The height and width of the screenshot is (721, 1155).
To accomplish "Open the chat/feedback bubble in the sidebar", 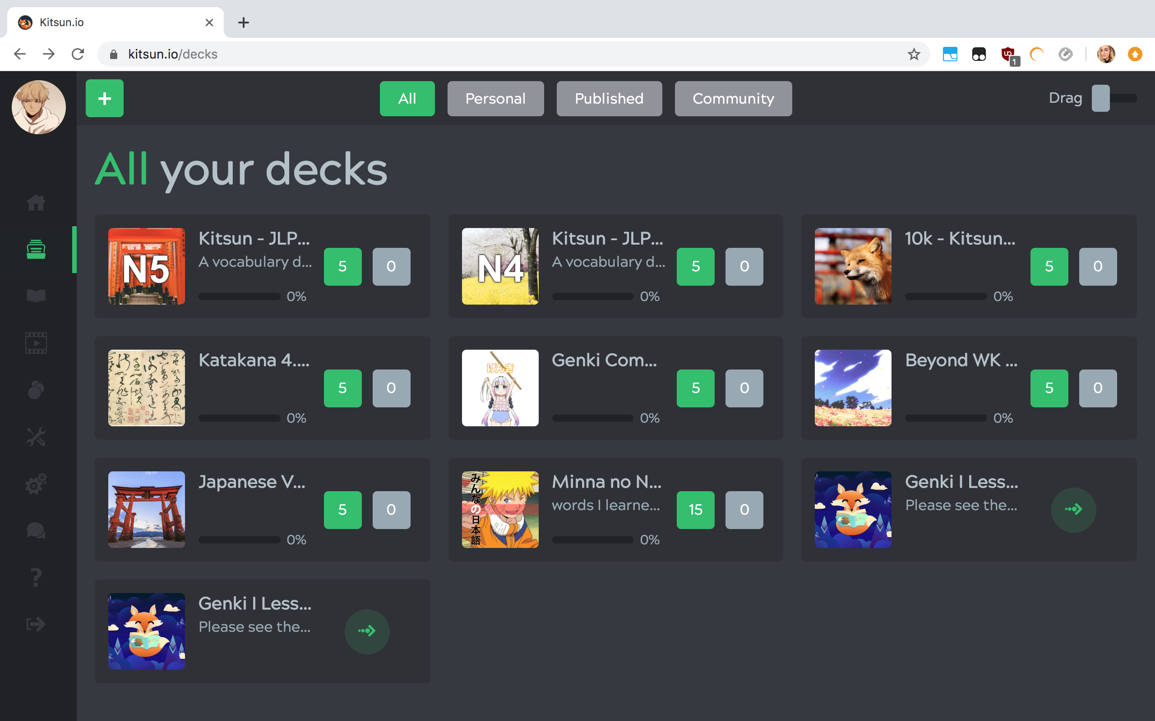I will (37, 531).
